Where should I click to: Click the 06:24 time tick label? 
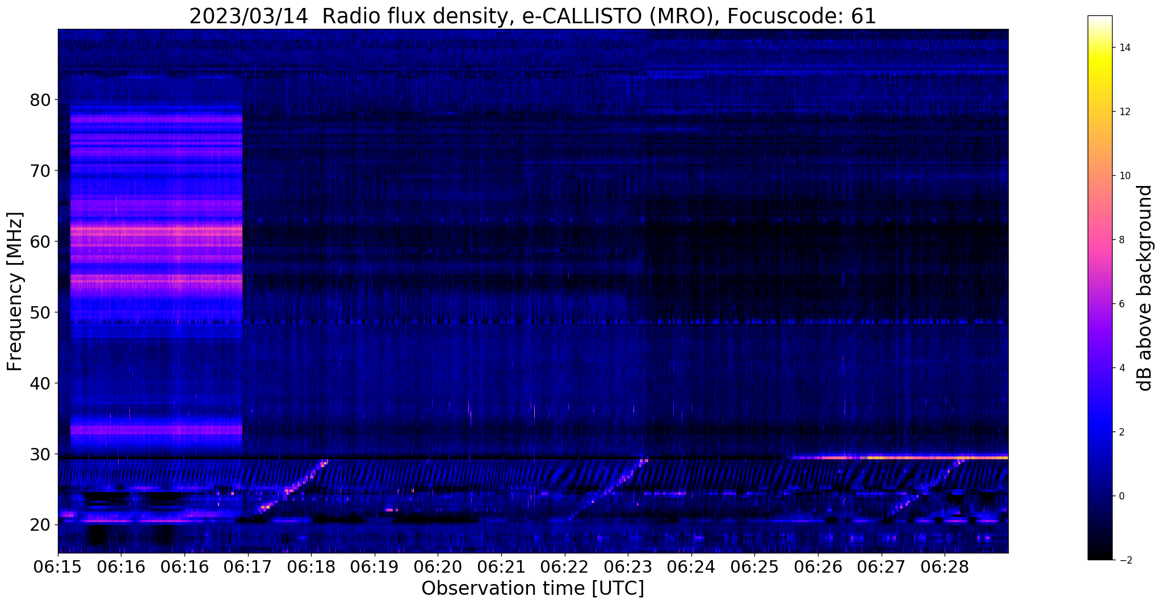pyautogui.click(x=691, y=567)
